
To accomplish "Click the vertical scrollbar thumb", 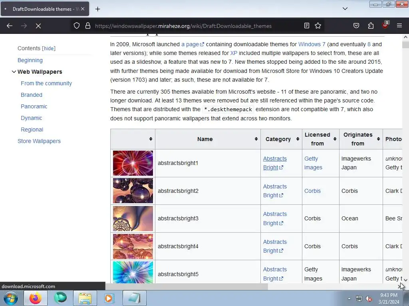I will click(x=405, y=45).
